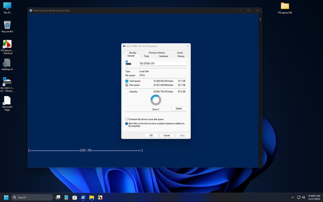Switch to the Previous Versions tab
Viewport: 323px width, 202px height.
tap(157, 53)
